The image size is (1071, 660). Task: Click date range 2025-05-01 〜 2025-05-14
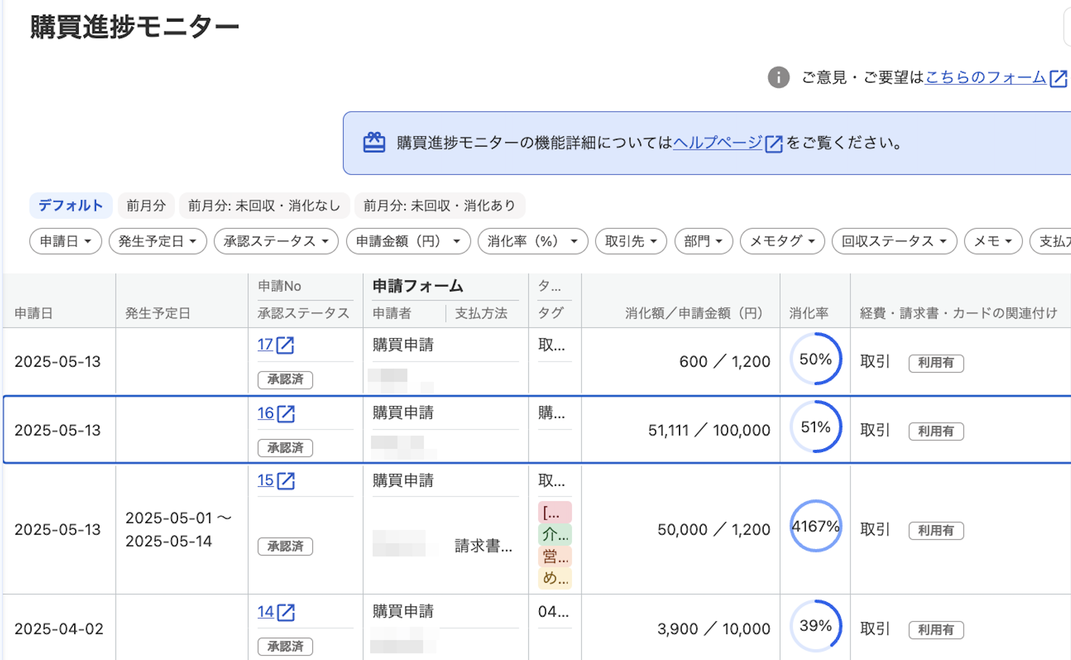pyautogui.click(x=178, y=530)
